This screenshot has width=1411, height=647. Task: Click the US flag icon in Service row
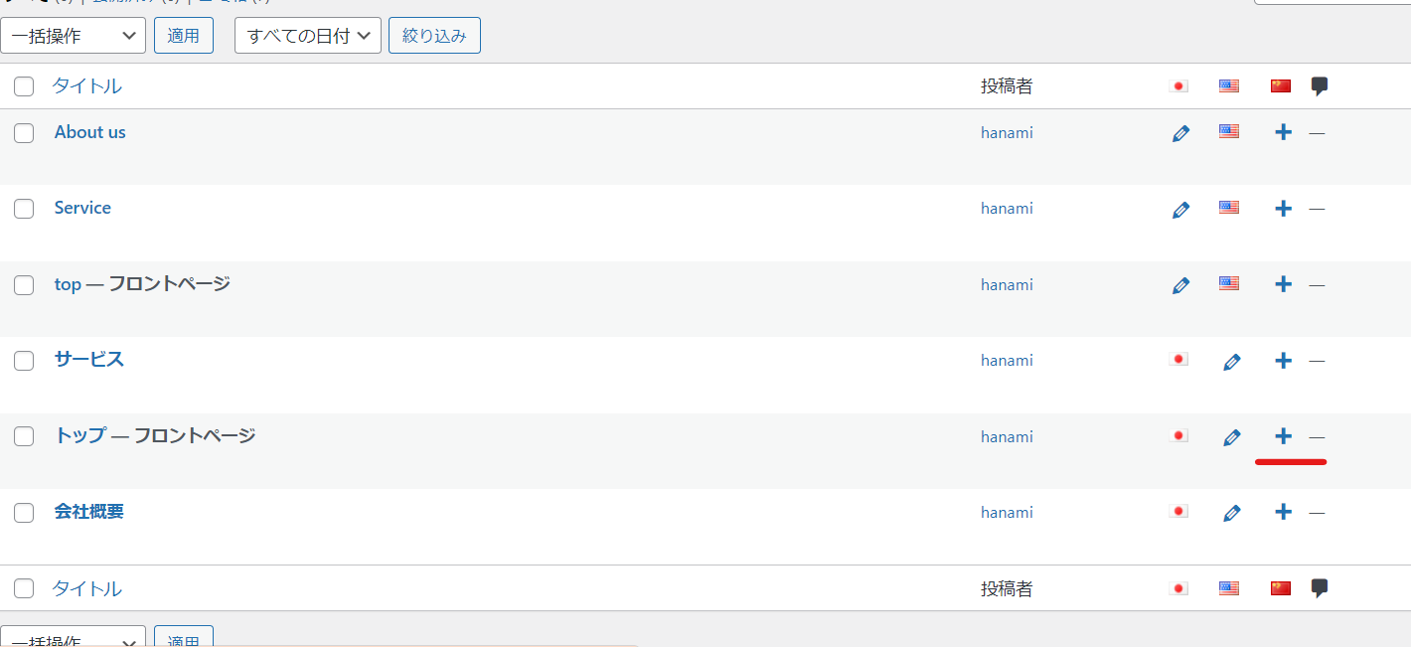(x=1229, y=208)
